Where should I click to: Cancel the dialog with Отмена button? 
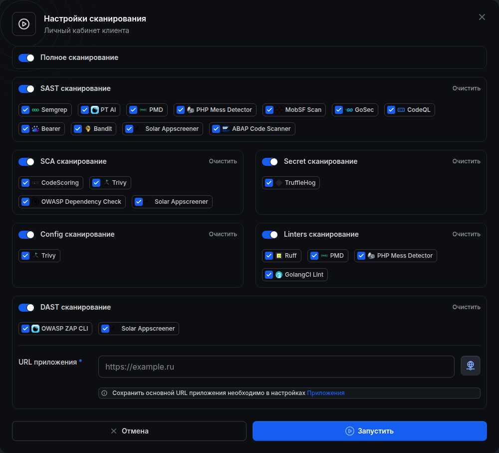[x=129, y=431]
